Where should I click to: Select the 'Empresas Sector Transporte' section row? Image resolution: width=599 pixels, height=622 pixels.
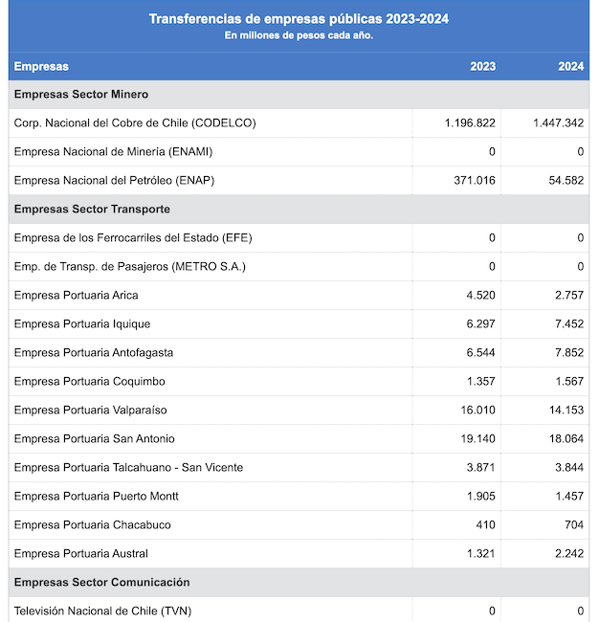tap(299, 210)
